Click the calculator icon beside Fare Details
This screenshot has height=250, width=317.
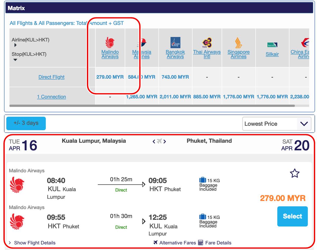click(x=201, y=242)
